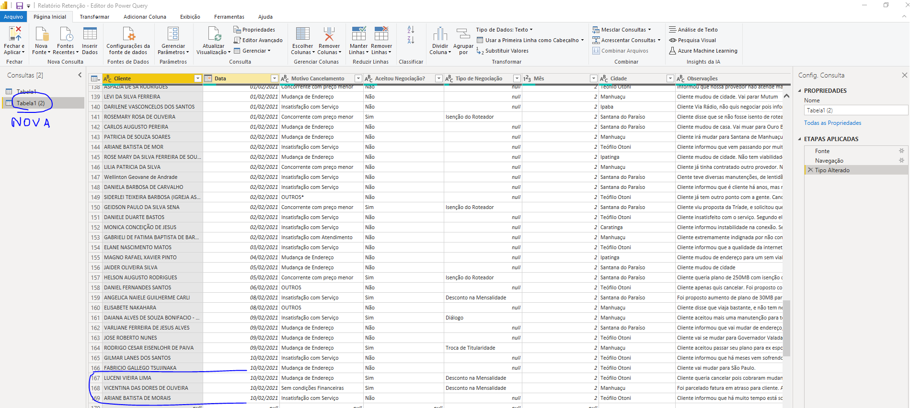This screenshot has height=408, width=910.
Task: Click Análise de Texto
Action: pyautogui.click(x=693, y=30)
